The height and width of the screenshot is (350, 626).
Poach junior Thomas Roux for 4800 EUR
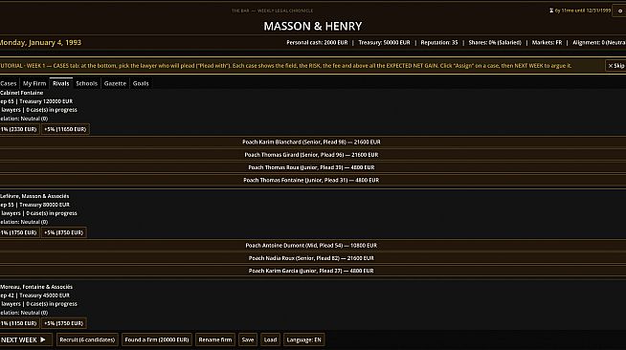point(313,167)
